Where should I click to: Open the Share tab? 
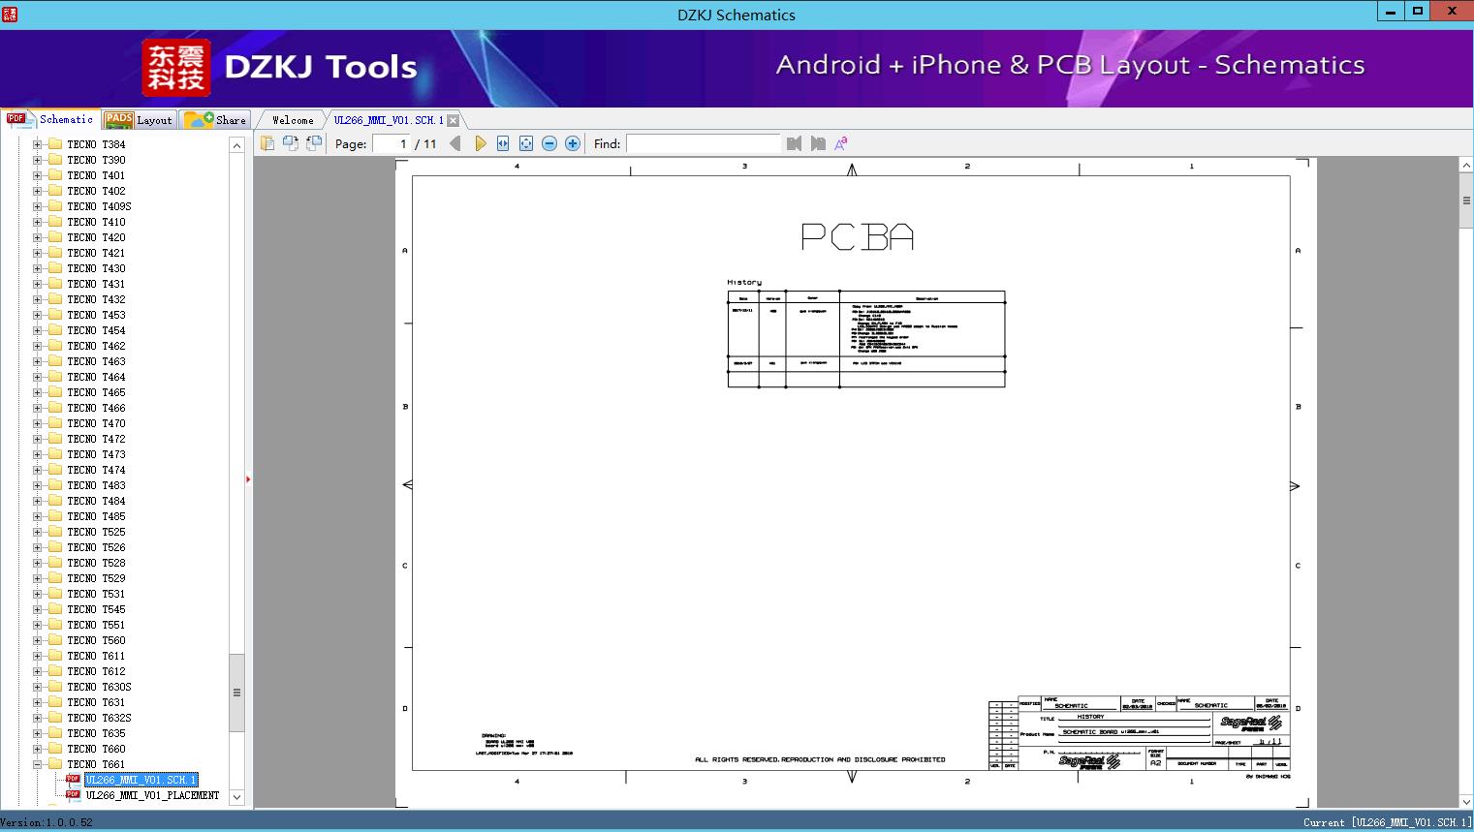tap(215, 120)
